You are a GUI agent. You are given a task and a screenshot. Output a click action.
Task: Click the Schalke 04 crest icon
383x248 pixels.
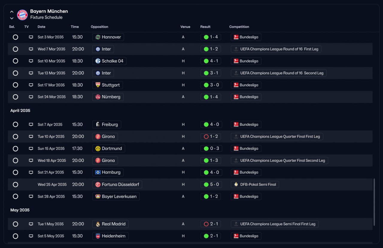click(x=98, y=61)
